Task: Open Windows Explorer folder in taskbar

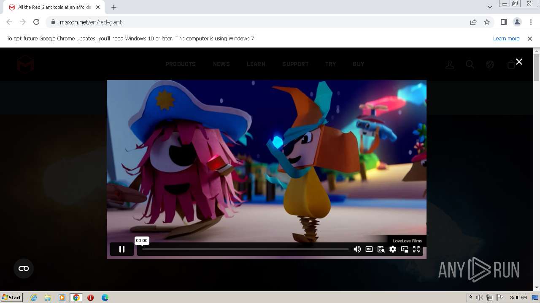Action: 48,298
